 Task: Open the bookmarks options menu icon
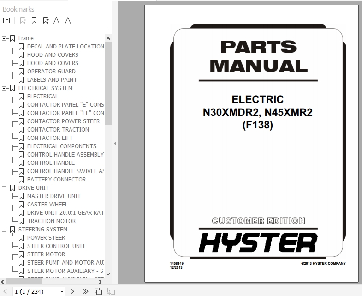[6, 20]
